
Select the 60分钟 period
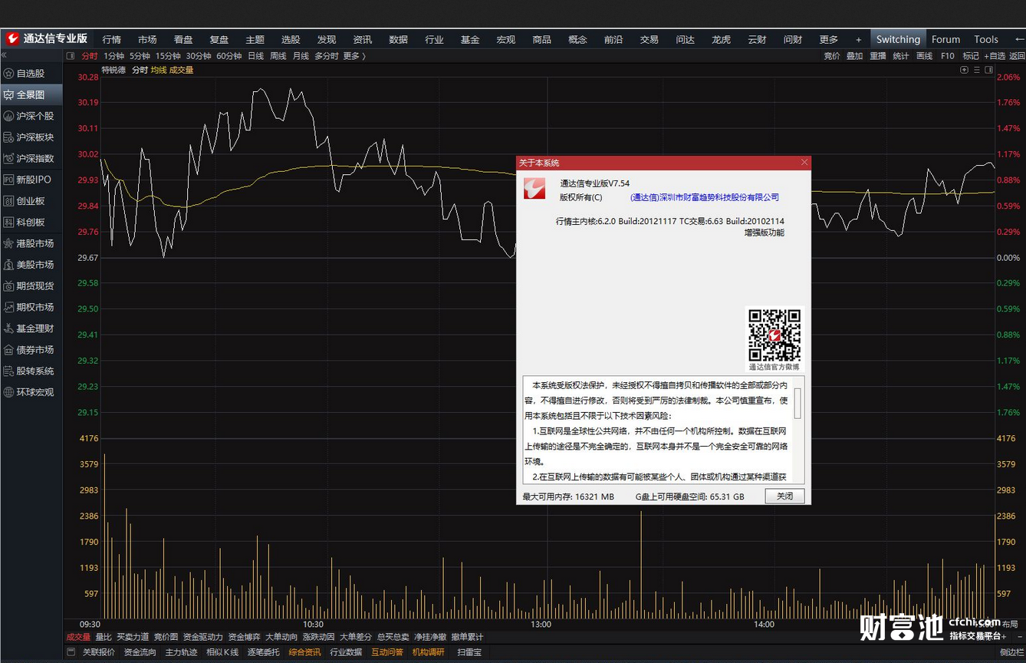click(229, 56)
